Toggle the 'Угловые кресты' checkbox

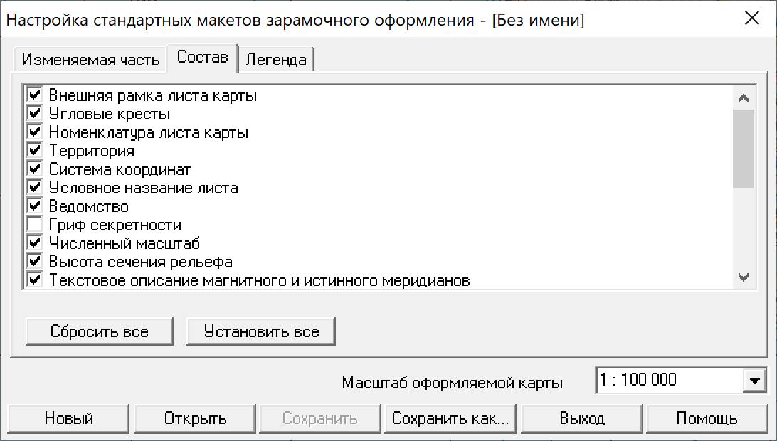[33, 114]
